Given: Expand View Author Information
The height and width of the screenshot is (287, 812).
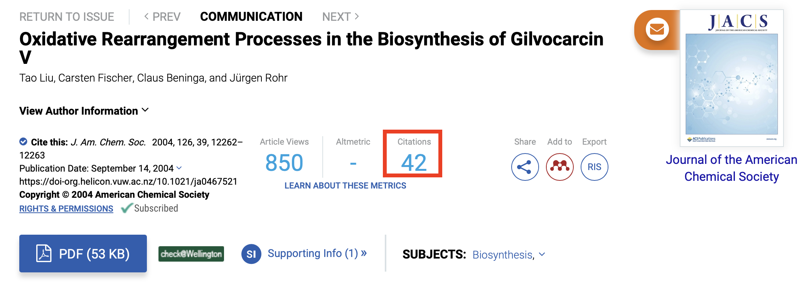Looking at the screenshot, I should click(x=84, y=111).
